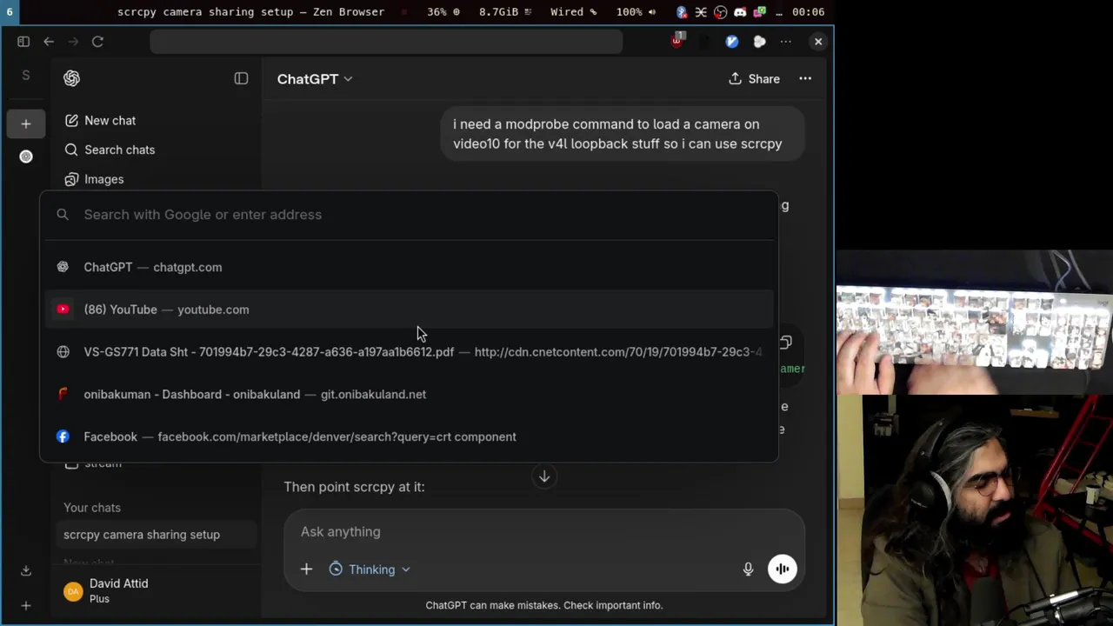
Task: Click the Share button
Action: (754, 79)
